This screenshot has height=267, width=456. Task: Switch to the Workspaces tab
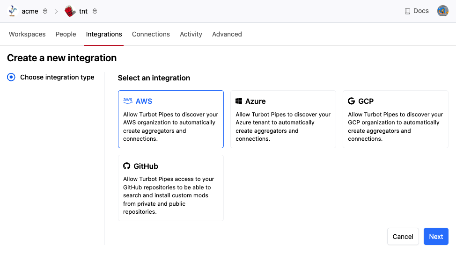click(27, 34)
